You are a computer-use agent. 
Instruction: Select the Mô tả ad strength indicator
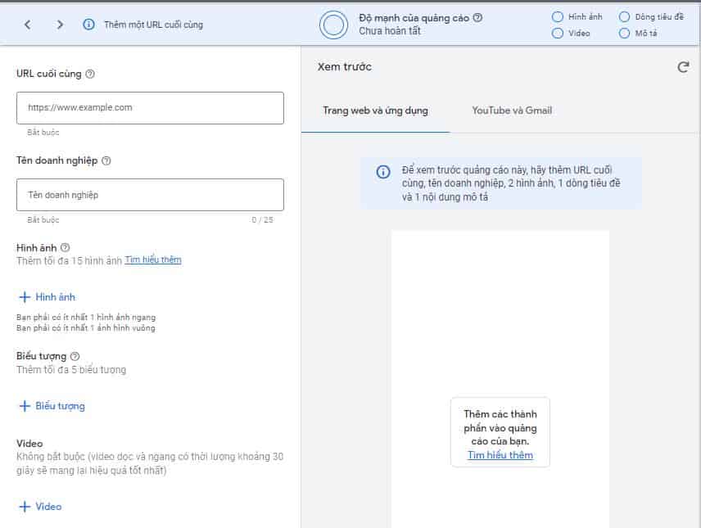coord(625,34)
